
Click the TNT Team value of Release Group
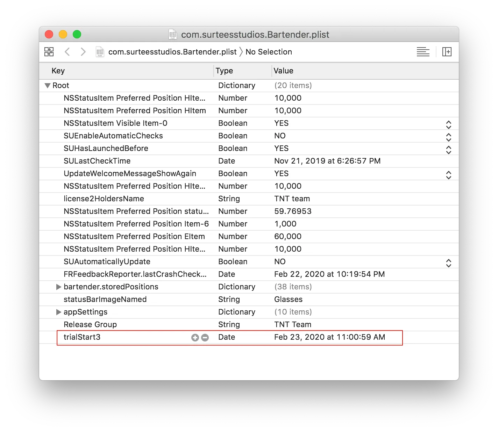point(293,324)
